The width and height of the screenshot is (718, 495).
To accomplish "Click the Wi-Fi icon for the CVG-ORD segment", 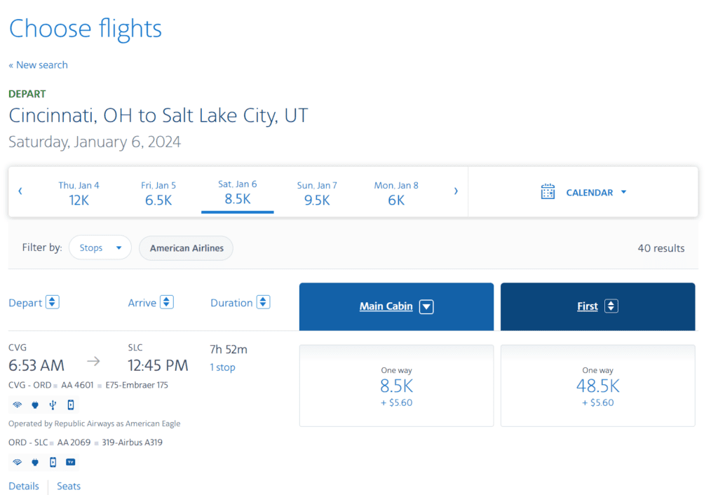I will click(17, 405).
